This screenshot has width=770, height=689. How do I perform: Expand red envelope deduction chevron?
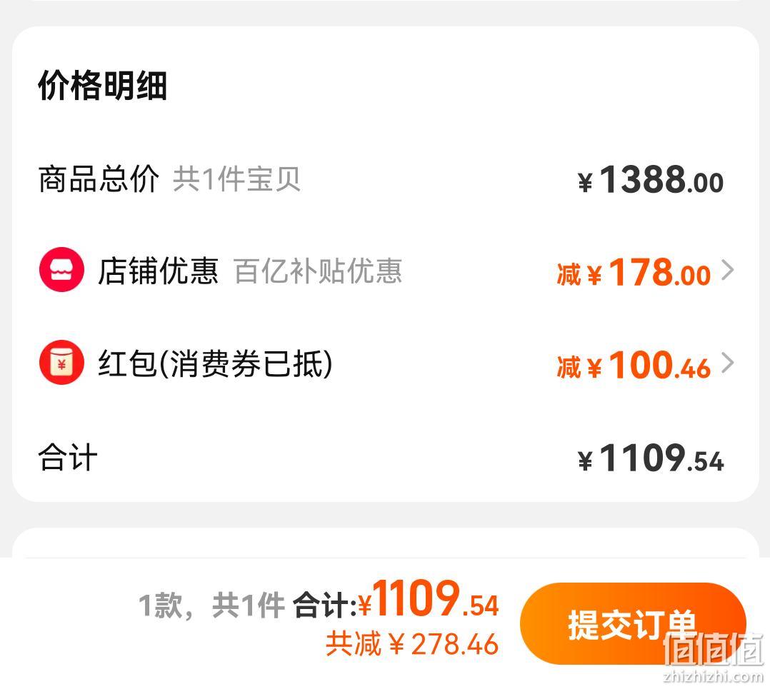[x=728, y=363]
